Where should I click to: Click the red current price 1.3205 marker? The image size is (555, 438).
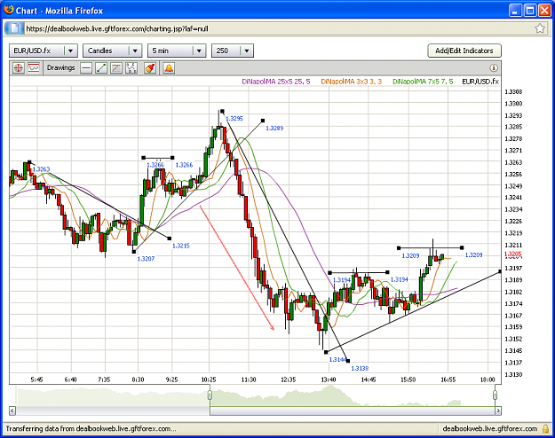click(x=512, y=254)
